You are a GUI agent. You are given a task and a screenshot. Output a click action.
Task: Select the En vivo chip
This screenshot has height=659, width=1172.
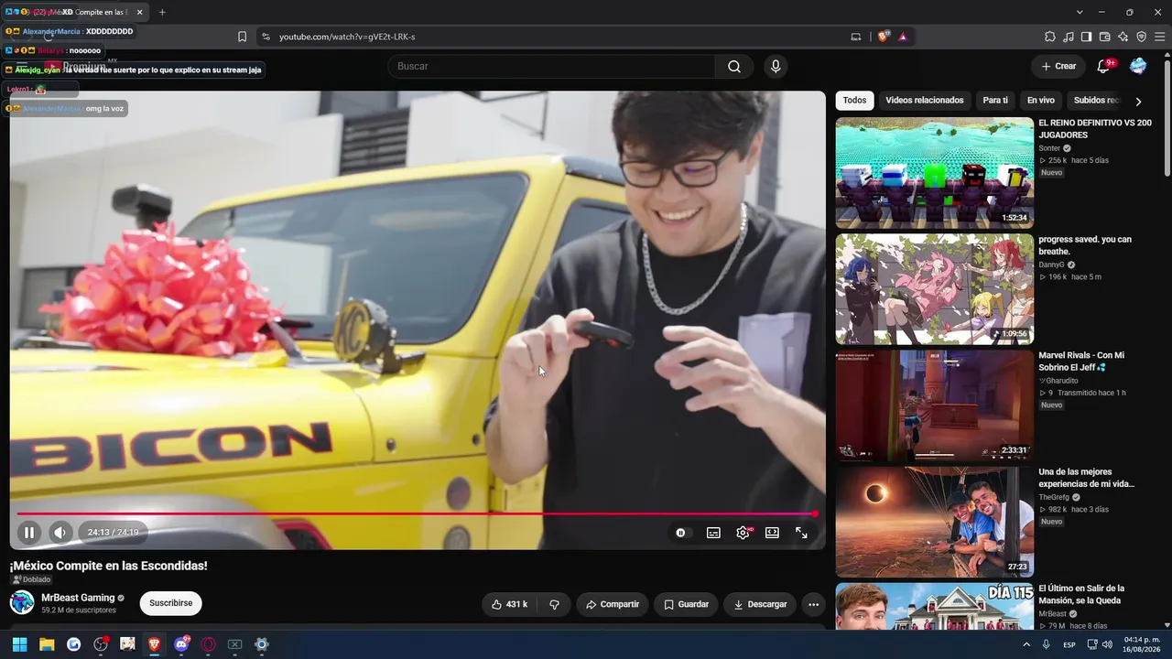tap(1041, 101)
